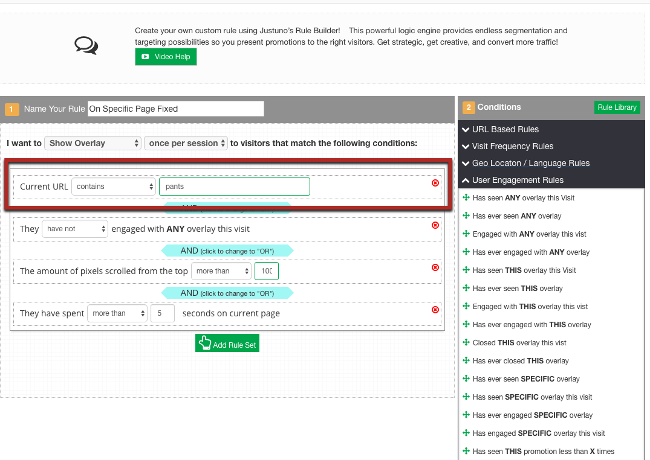
Task: Click add icon beside 'Has ever seen SPECIFIC overlay'
Action: tap(466, 379)
